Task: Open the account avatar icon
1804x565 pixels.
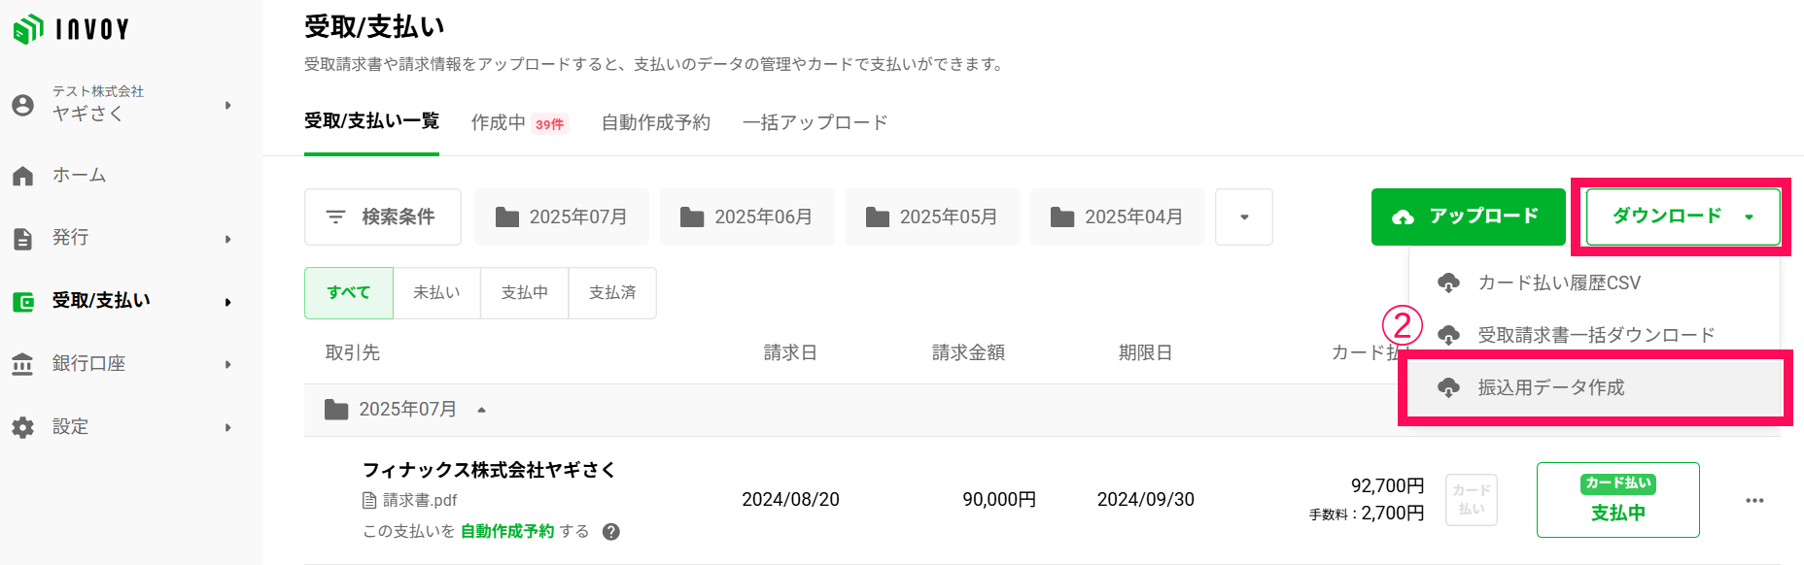Action: point(22,105)
